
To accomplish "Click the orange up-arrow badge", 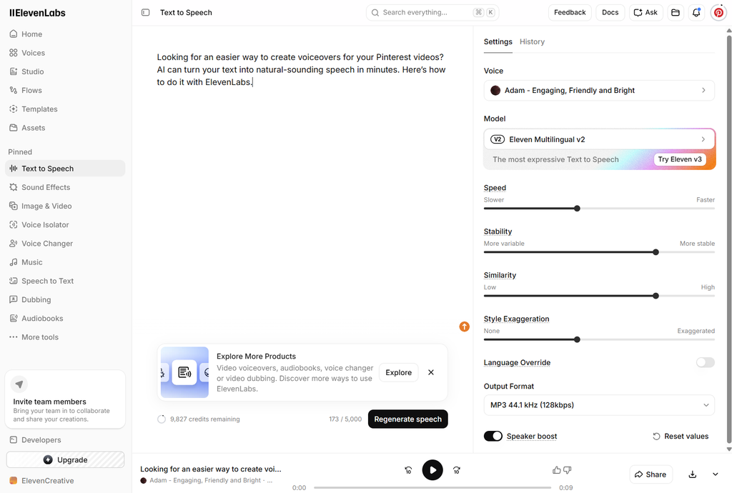I will [464, 327].
